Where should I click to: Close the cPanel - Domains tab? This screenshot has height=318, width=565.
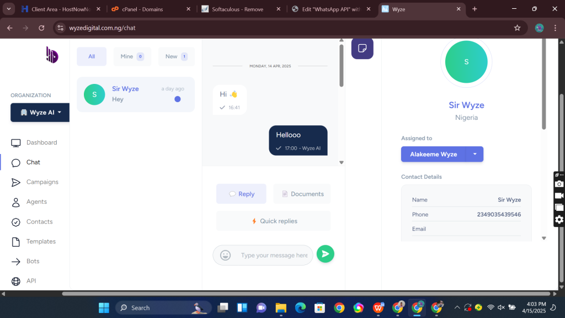point(189,9)
